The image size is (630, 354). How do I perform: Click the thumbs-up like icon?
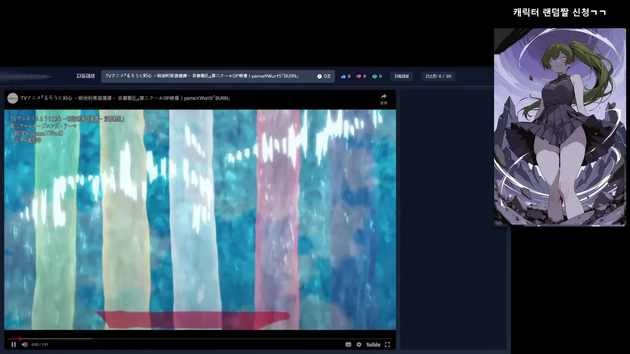point(344,77)
